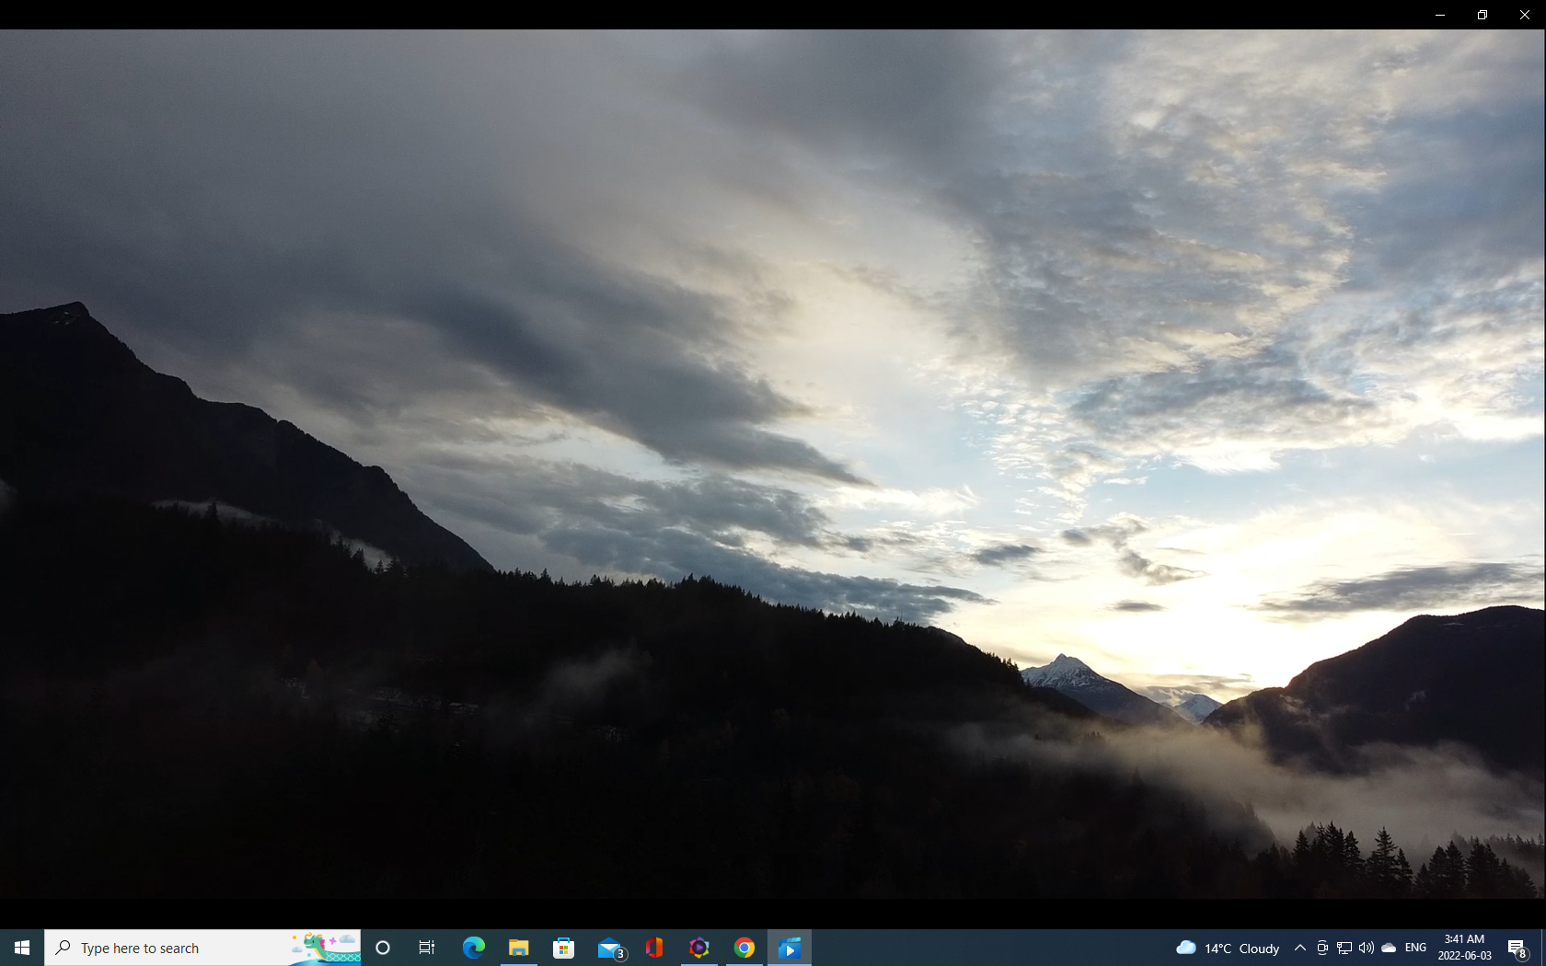Click the Meet Now tray icon
Viewport: 1546px width, 966px height.
click(1322, 948)
